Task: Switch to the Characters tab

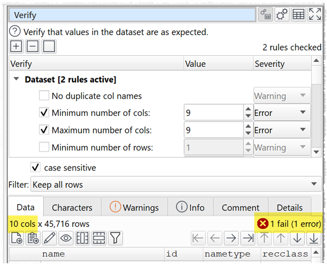Action: (72, 208)
